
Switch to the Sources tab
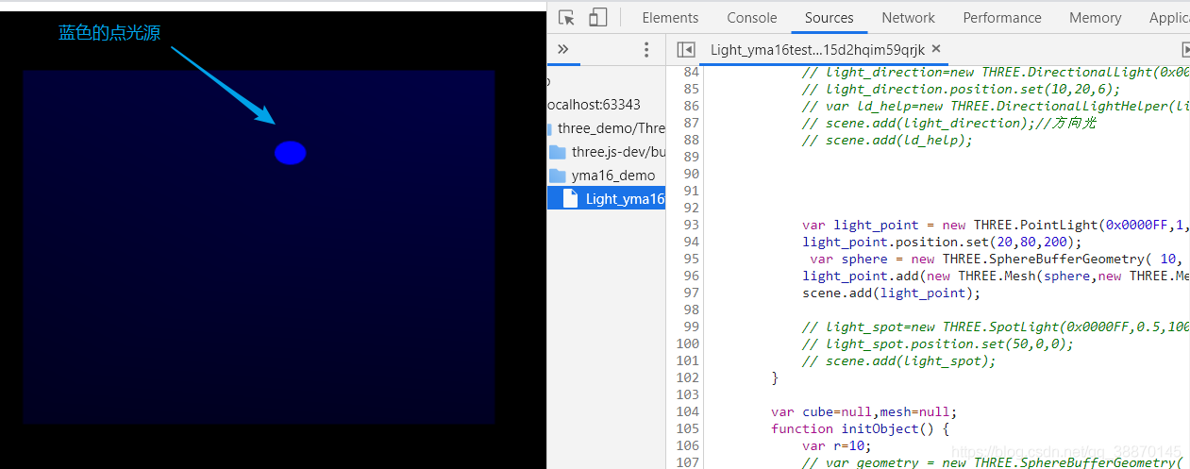(x=830, y=18)
